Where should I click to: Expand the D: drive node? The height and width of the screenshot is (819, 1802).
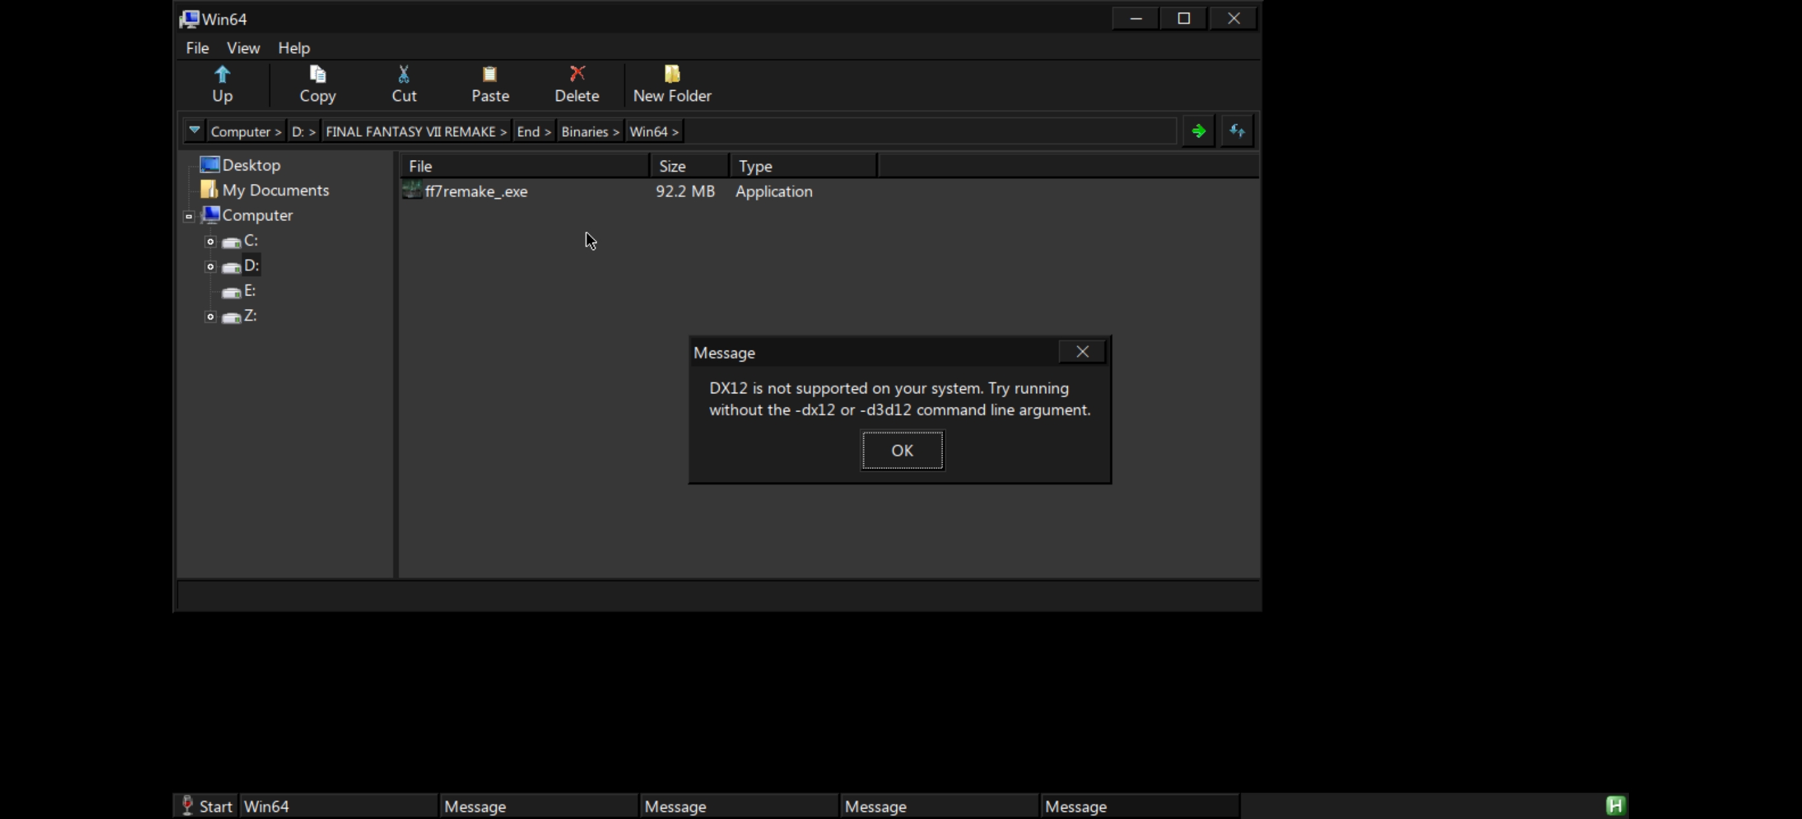click(210, 266)
